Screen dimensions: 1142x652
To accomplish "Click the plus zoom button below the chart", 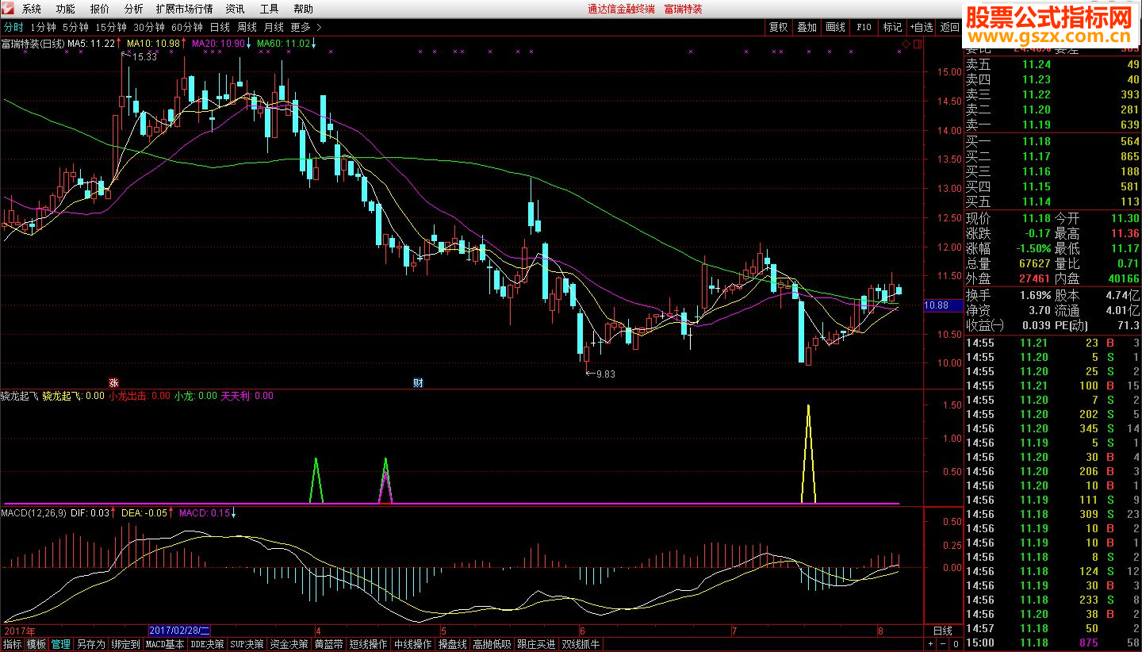I will (930, 644).
